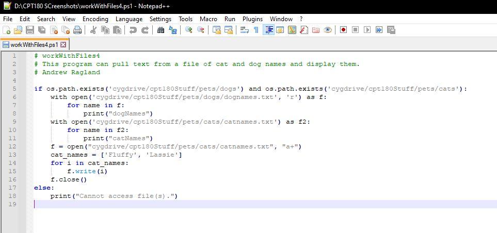Click the Save All icon
497x233 pixels.
(x=41, y=30)
